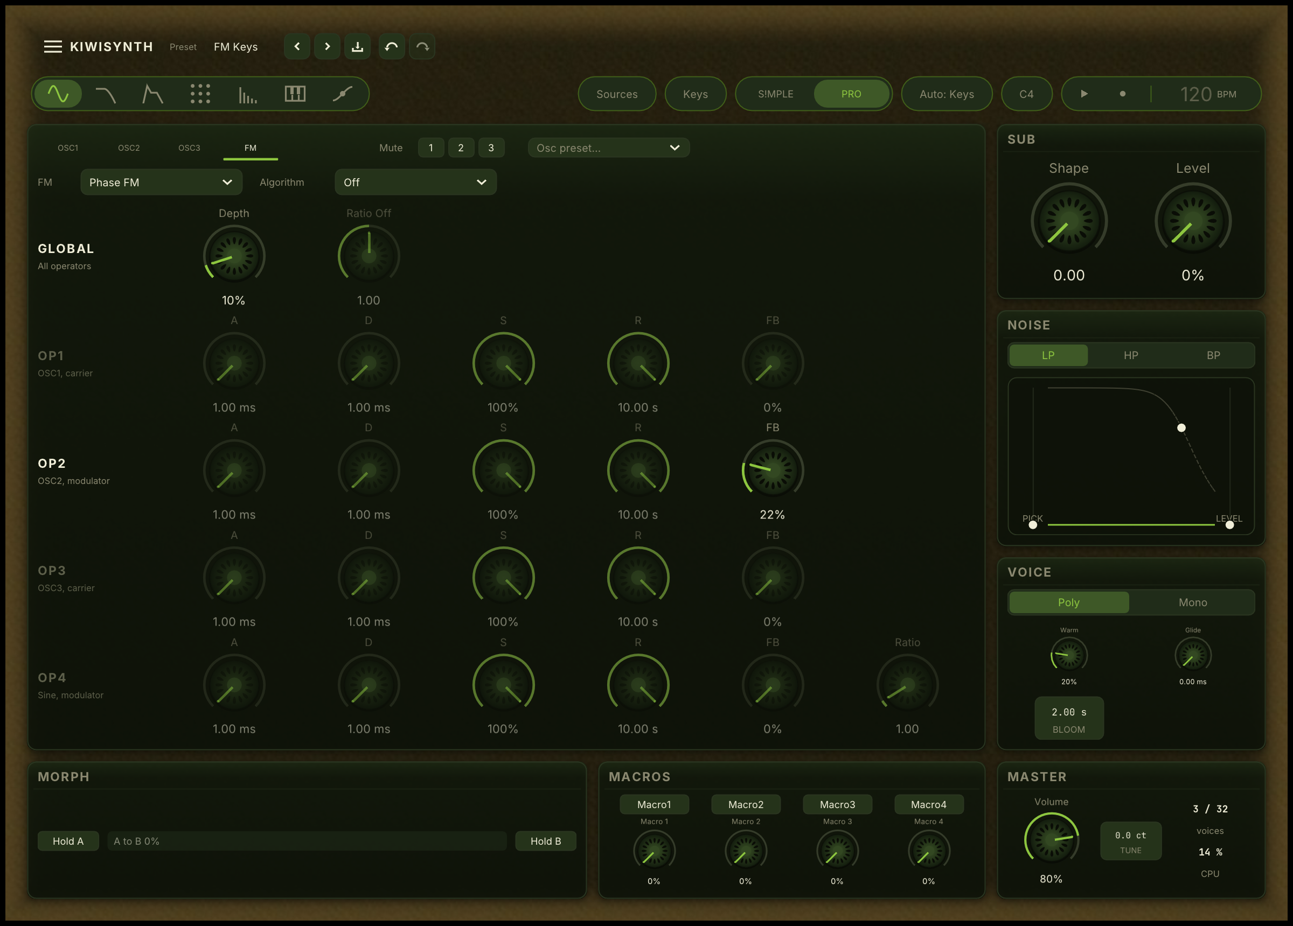This screenshot has height=926, width=1293.
Task: Mute oscillator 2
Action: click(461, 148)
